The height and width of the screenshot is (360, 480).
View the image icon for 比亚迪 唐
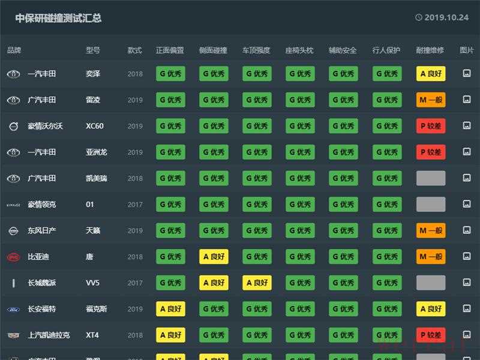click(x=467, y=257)
